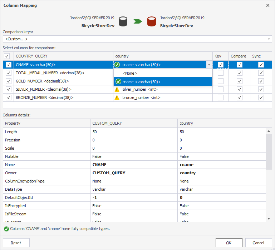
Task: Click the Key column header
Action: point(220,56)
